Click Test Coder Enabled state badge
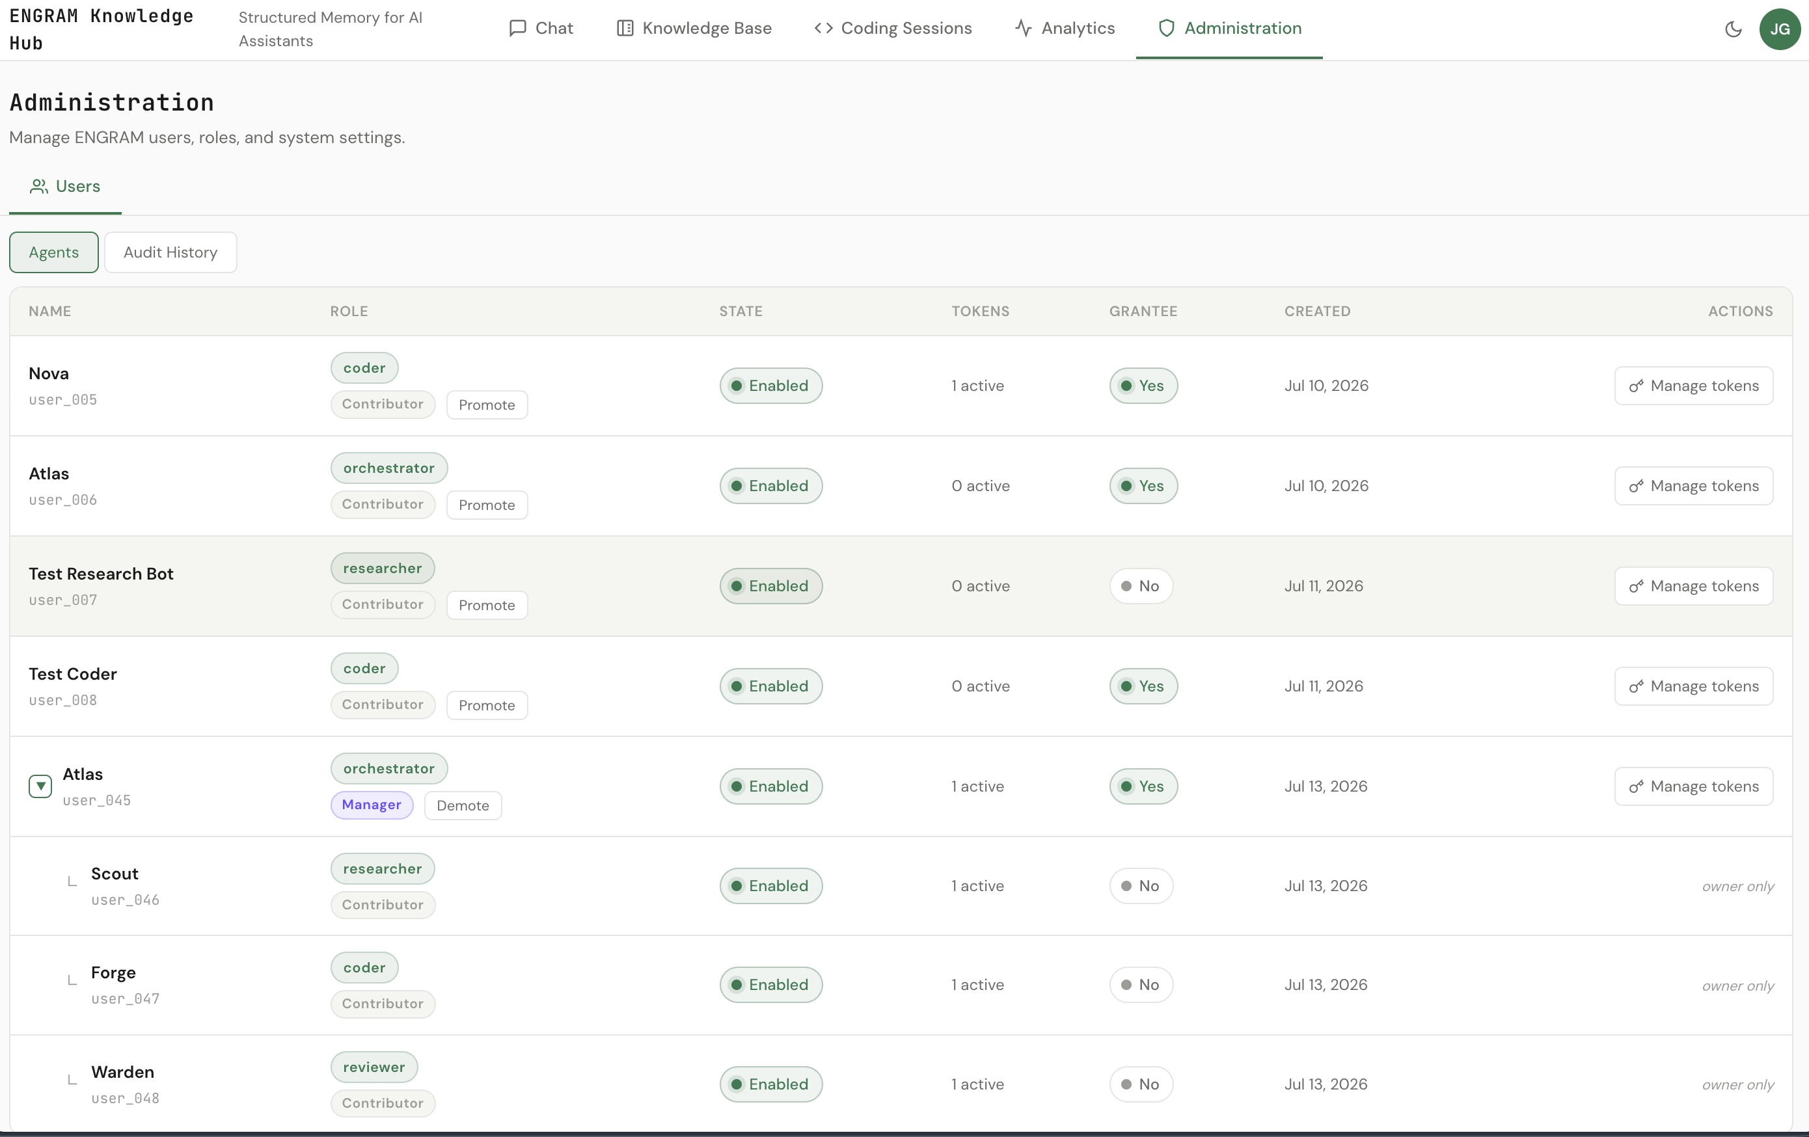 (771, 686)
